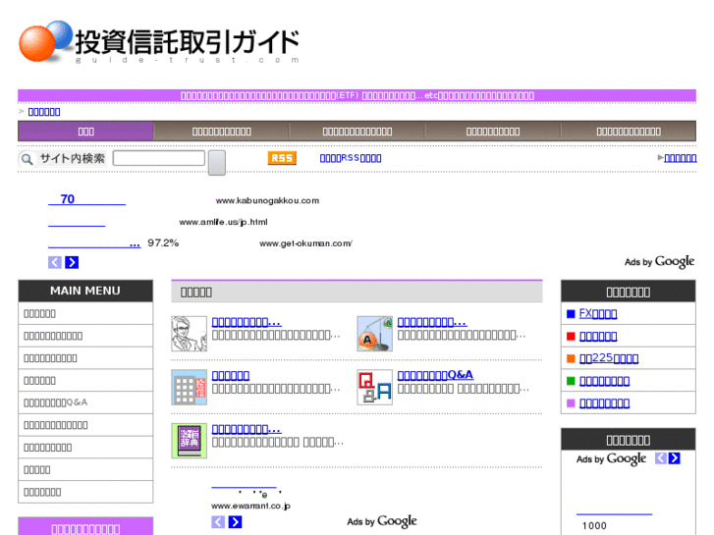Click the MAIN MENU header

[85, 291]
